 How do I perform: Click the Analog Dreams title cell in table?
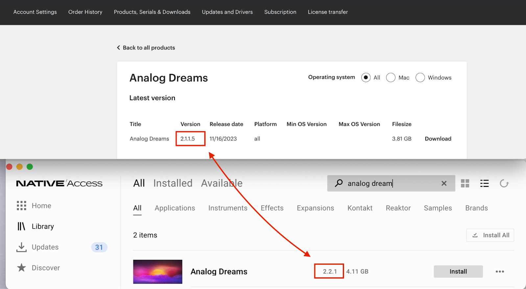149,139
